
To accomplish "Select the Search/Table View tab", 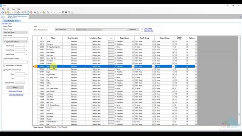I will tap(11, 21).
